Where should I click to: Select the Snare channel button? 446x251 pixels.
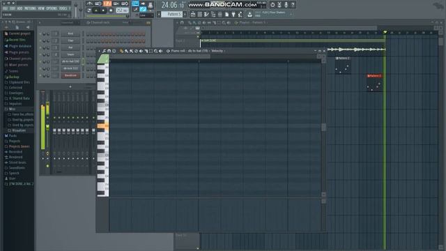tap(70, 54)
